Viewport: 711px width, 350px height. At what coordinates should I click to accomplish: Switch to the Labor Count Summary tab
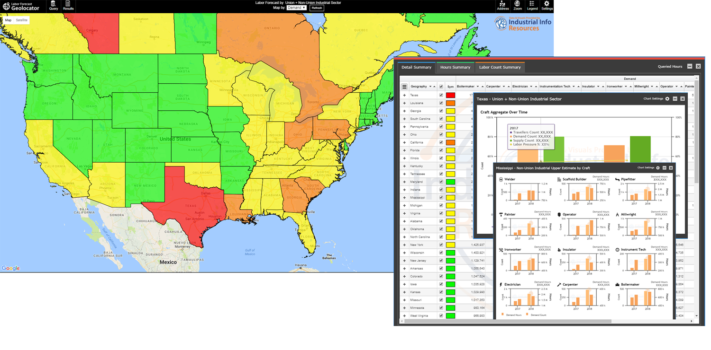[500, 67]
